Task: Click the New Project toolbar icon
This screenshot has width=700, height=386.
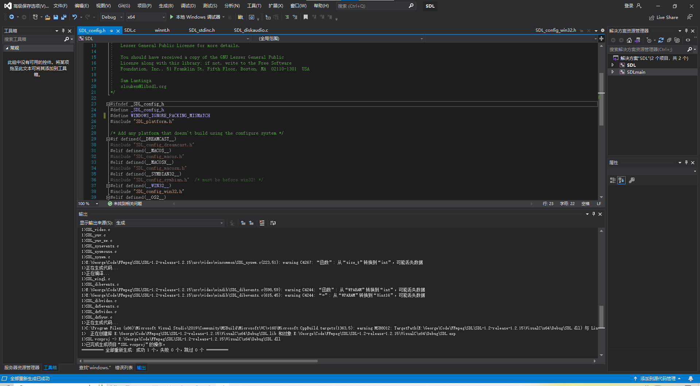Action: tap(35, 17)
